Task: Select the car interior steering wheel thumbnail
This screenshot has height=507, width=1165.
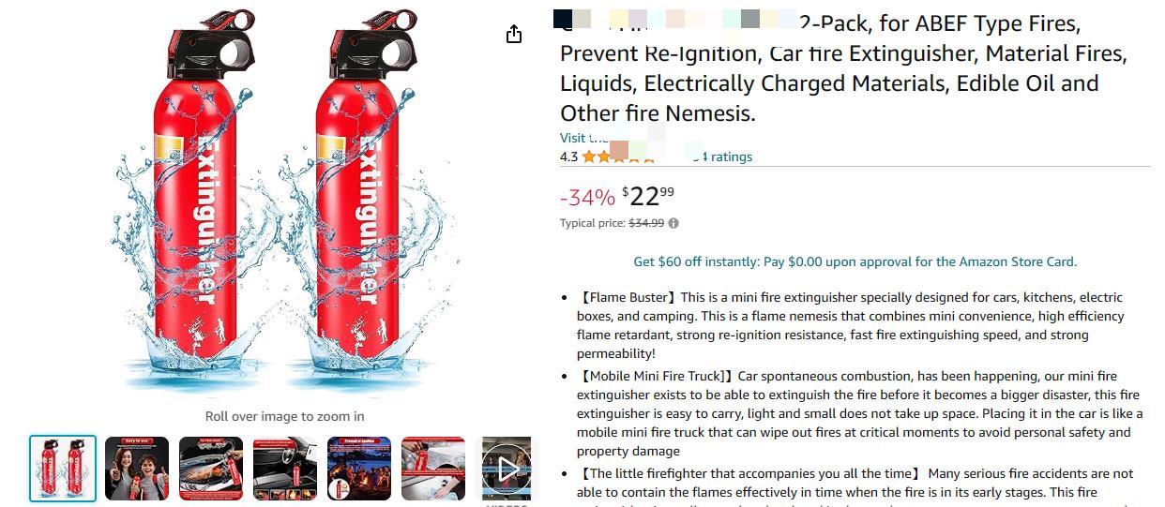Action: pos(285,469)
